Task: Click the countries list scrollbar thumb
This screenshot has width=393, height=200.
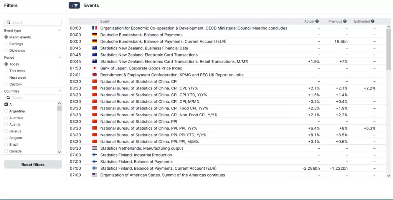Action: (59, 108)
